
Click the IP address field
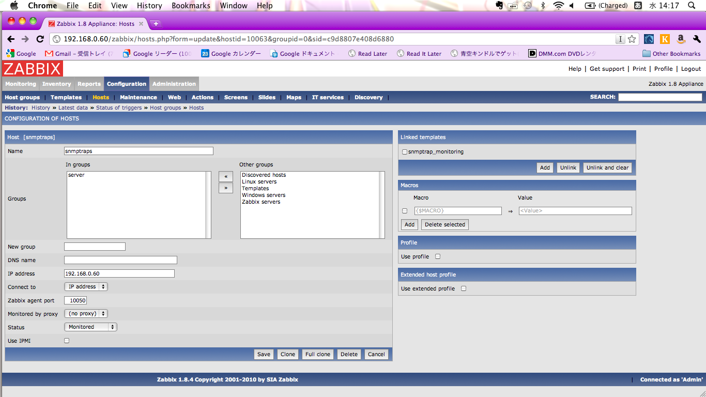point(119,273)
